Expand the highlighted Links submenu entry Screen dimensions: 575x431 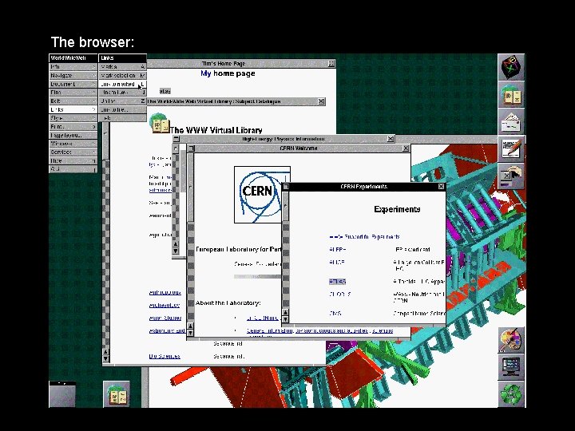click(x=73, y=109)
